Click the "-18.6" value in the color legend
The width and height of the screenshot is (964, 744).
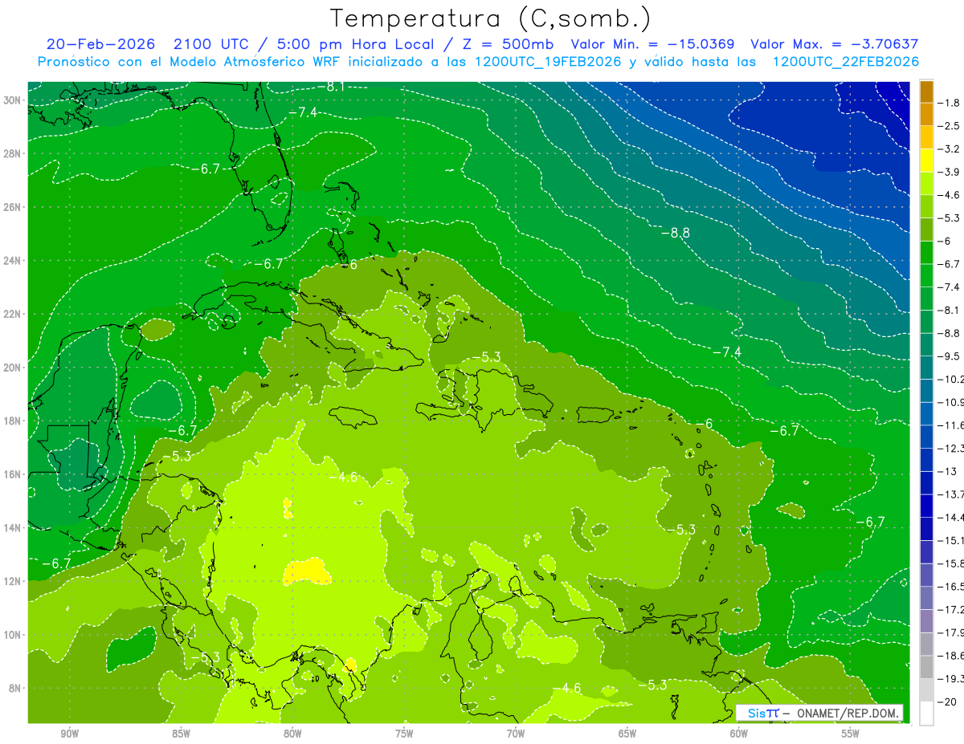pyautogui.click(x=951, y=656)
